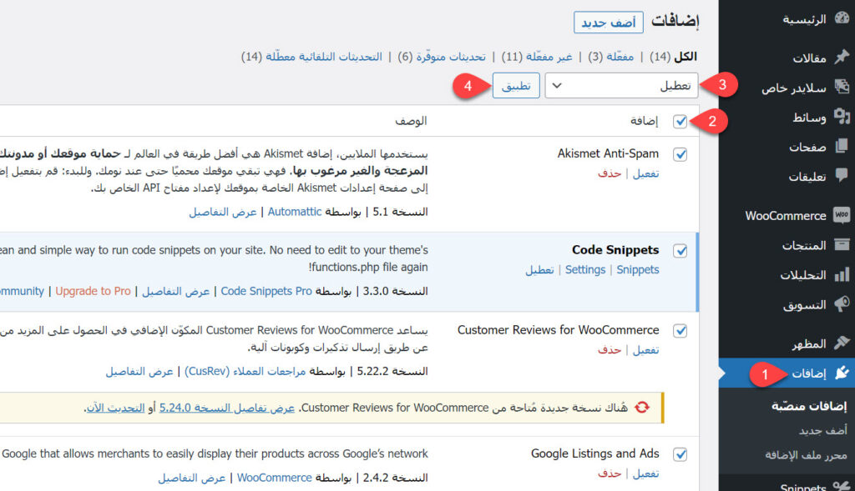Click the appearance brush icon beside المظهر

pyautogui.click(x=842, y=343)
